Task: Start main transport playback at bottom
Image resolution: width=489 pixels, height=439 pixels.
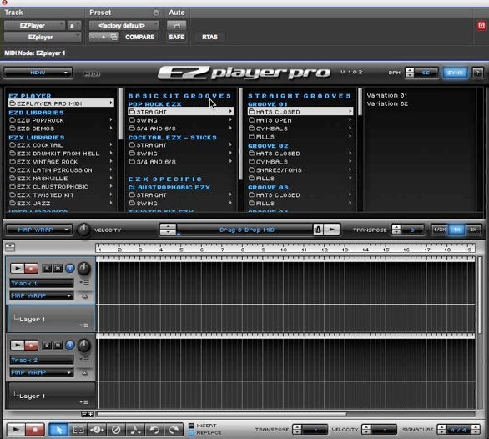Action: pyautogui.click(x=16, y=430)
